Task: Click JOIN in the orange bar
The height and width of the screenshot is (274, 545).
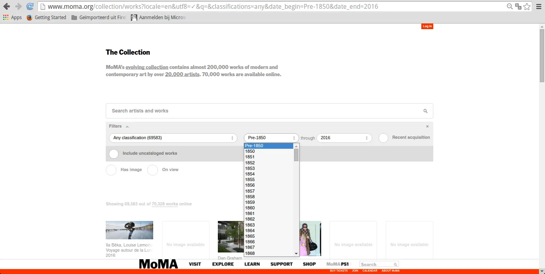Action: click(355, 271)
